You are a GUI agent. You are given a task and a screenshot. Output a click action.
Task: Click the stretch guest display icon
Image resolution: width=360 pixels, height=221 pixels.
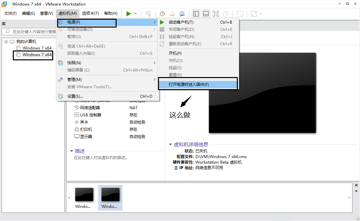tap(254, 14)
